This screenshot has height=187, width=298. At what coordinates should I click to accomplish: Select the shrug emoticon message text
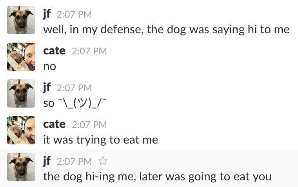(x=75, y=103)
